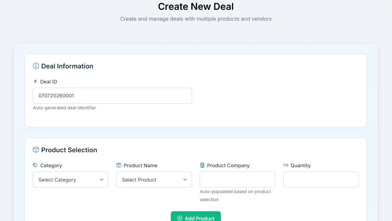Viewport: 392px width, 221px height.
Task: Click the chevron arrow in Product dropdown
Action: 185,180
